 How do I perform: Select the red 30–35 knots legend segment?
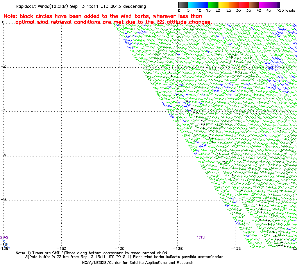pyautogui.click(x=244, y=5)
